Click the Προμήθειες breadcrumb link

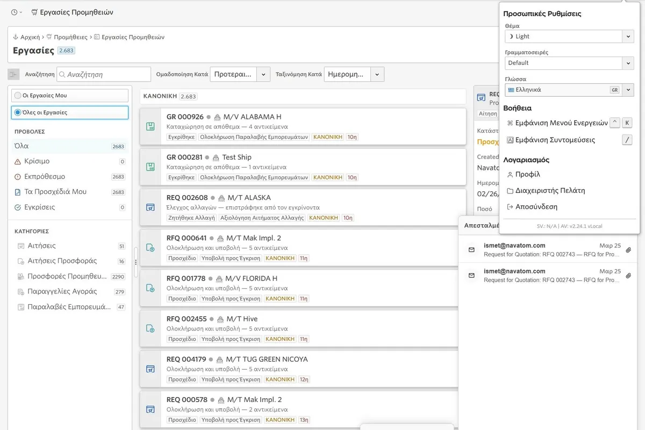pos(70,37)
